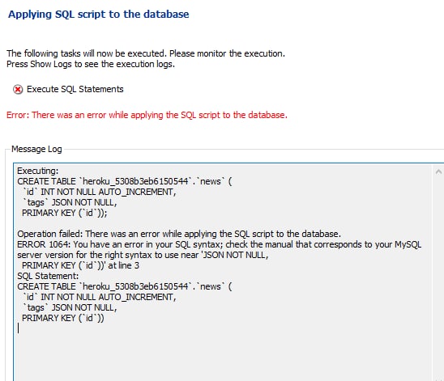444x381 pixels.
Task: Click the scroll-up arrow of the Message Log
Action: (438, 171)
